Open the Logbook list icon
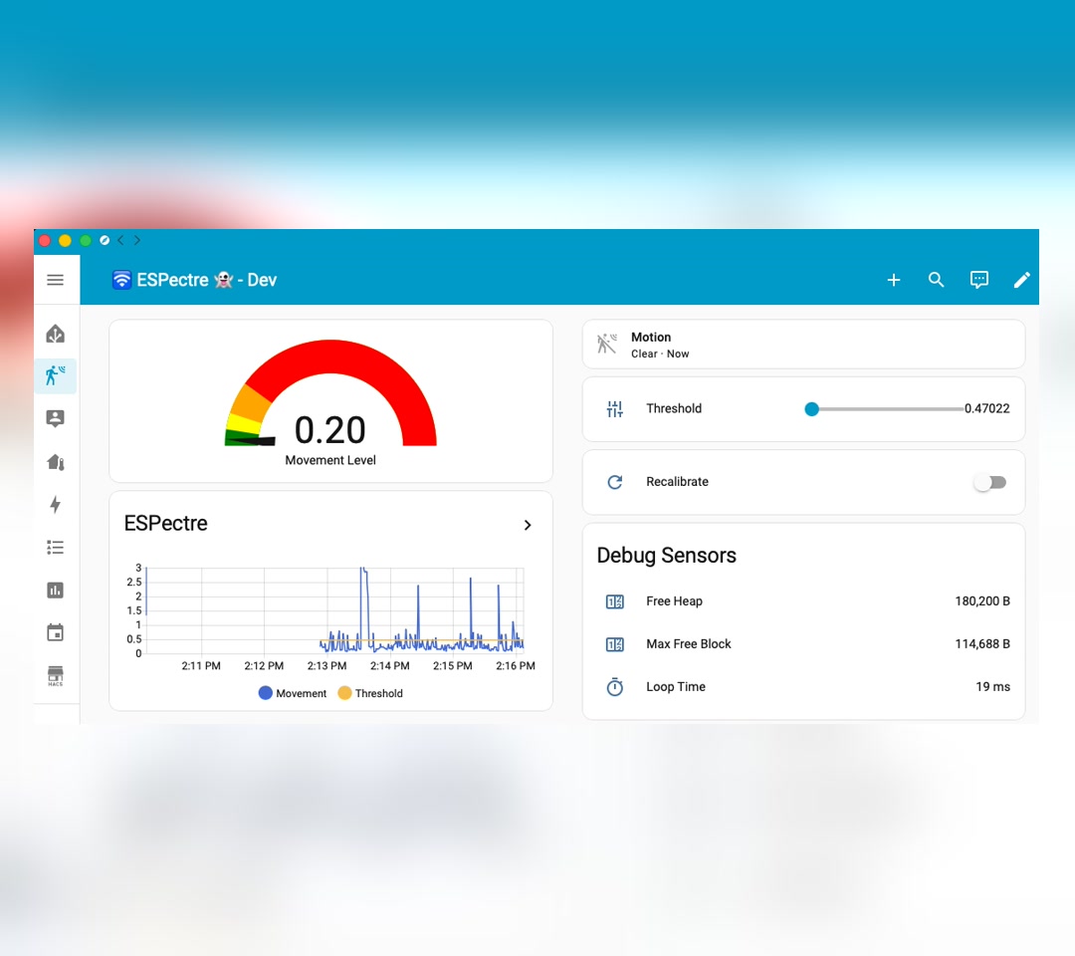1075x956 pixels. coord(56,548)
